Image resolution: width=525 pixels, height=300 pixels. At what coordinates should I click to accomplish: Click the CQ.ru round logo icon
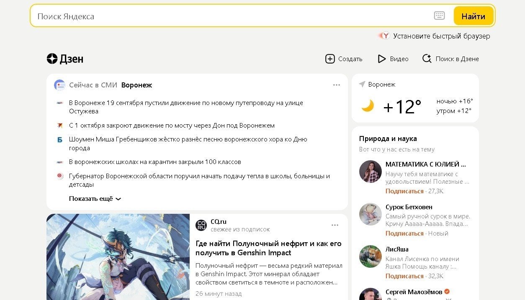point(201,225)
